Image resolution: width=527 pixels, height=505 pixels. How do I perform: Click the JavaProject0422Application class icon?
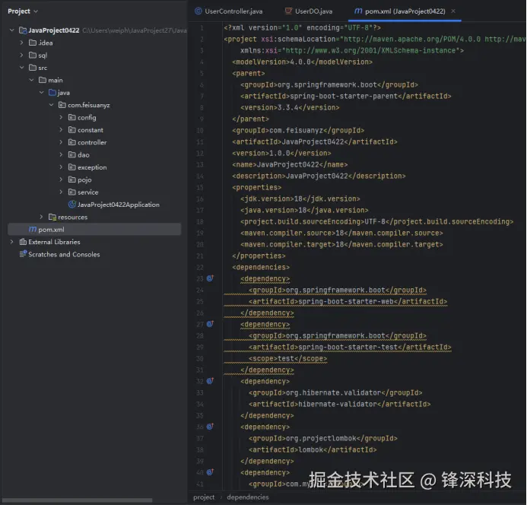pyautogui.click(x=71, y=205)
